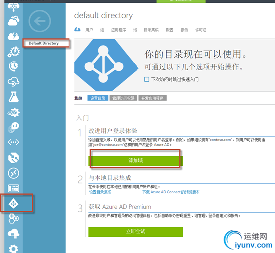
Task: Switch to the 用户 tab
Action: (89, 30)
